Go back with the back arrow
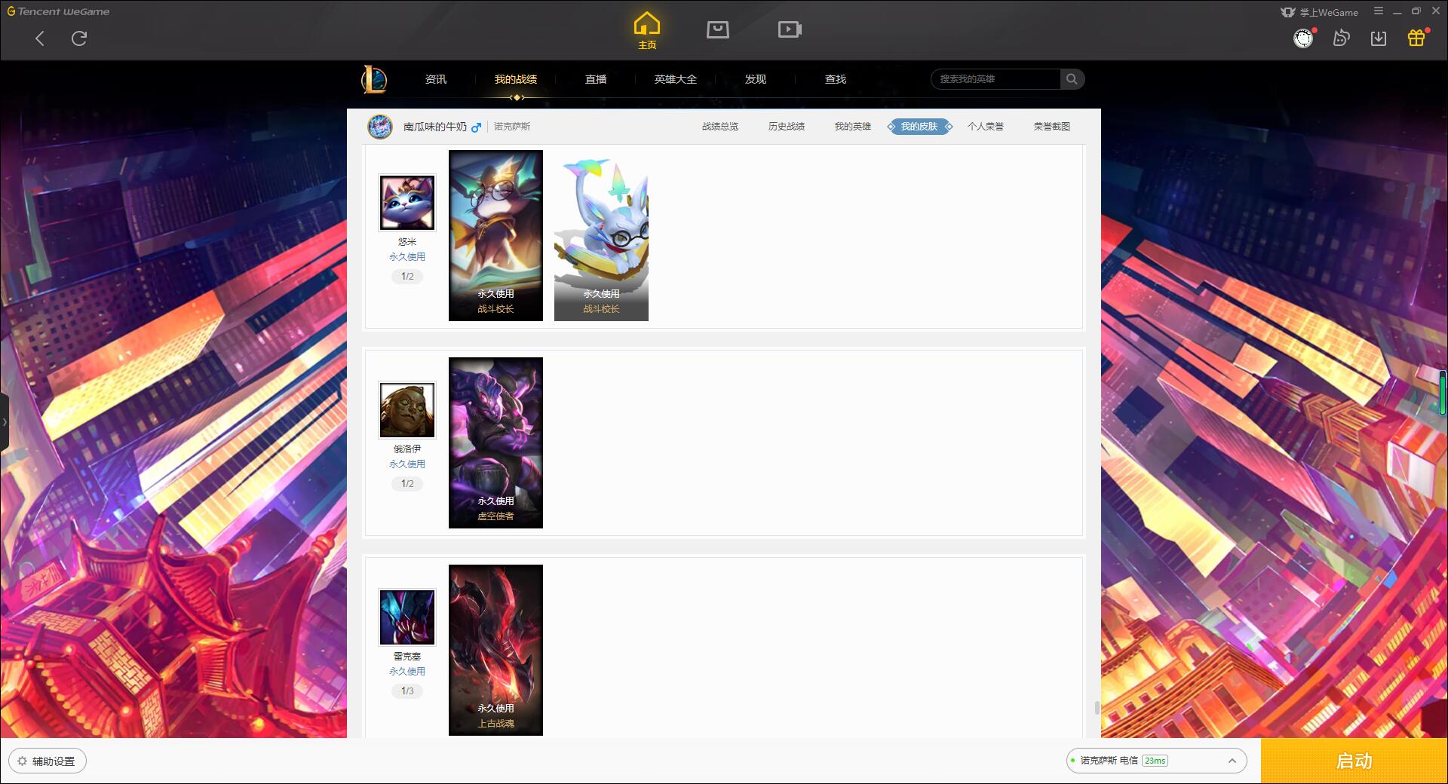Viewport: 1448px width, 784px height. (x=40, y=38)
